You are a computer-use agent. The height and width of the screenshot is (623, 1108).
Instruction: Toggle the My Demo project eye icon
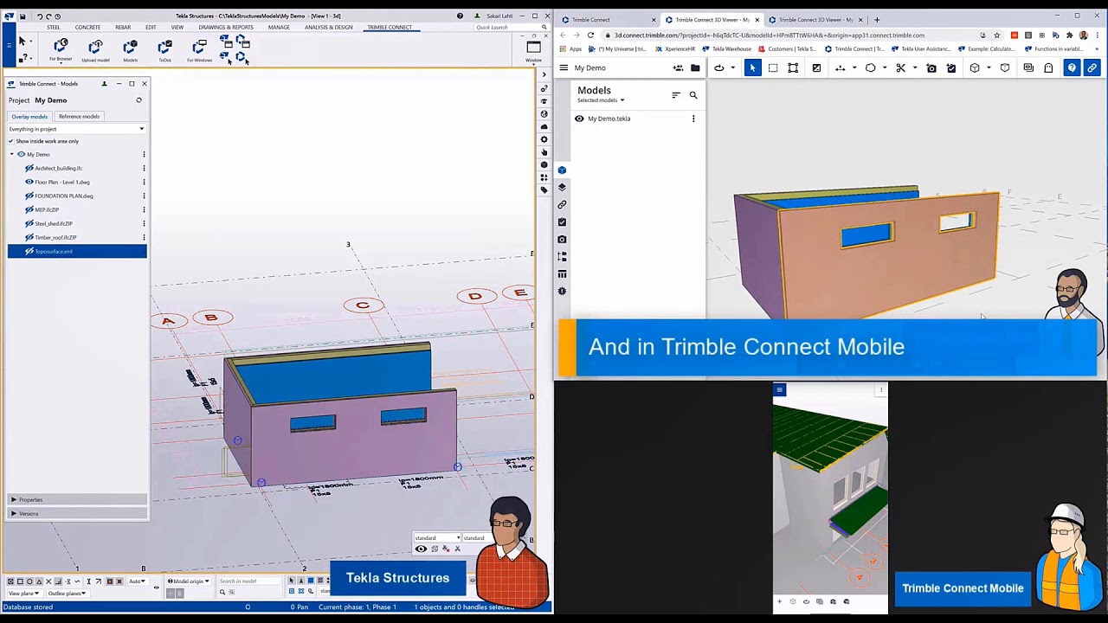[x=21, y=154]
